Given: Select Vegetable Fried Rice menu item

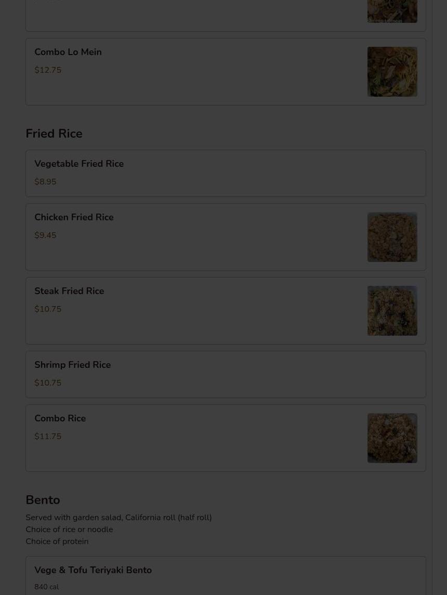Looking at the screenshot, I should coord(79,164).
